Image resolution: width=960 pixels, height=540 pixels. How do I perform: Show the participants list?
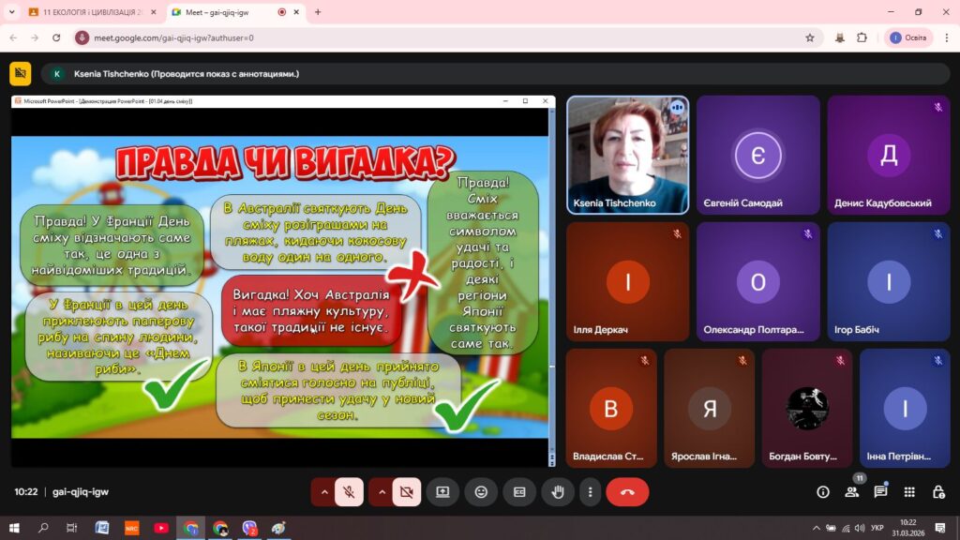[x=851, y=492]
